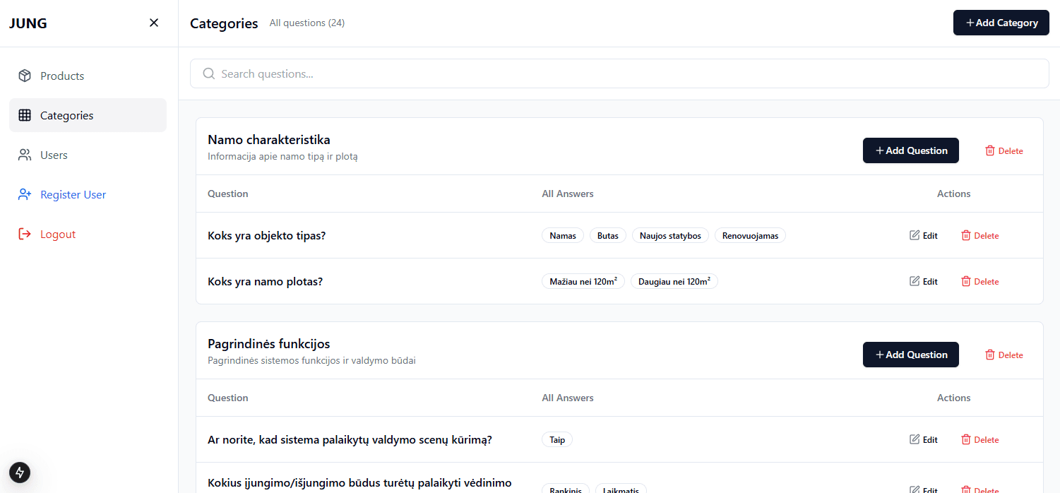The image size is (1060, 493).
Task: Click the Users people icon
Action: [25, 155]
